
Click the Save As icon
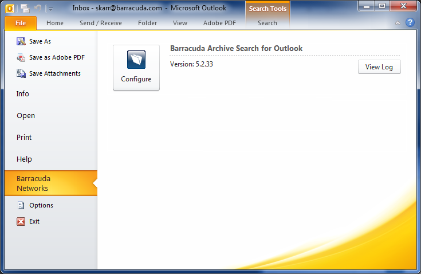[x=21, y=41]
